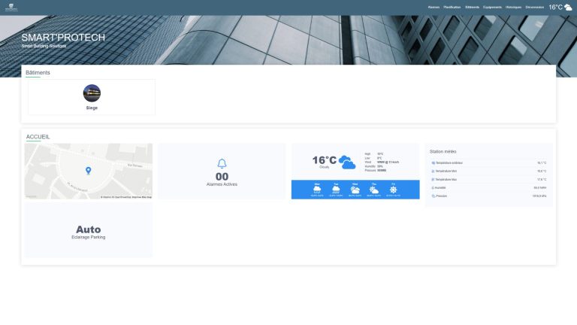Open the Bâtiments menu item
The image size is (577, 325).
pyautogui.click(x=472, y=8)
